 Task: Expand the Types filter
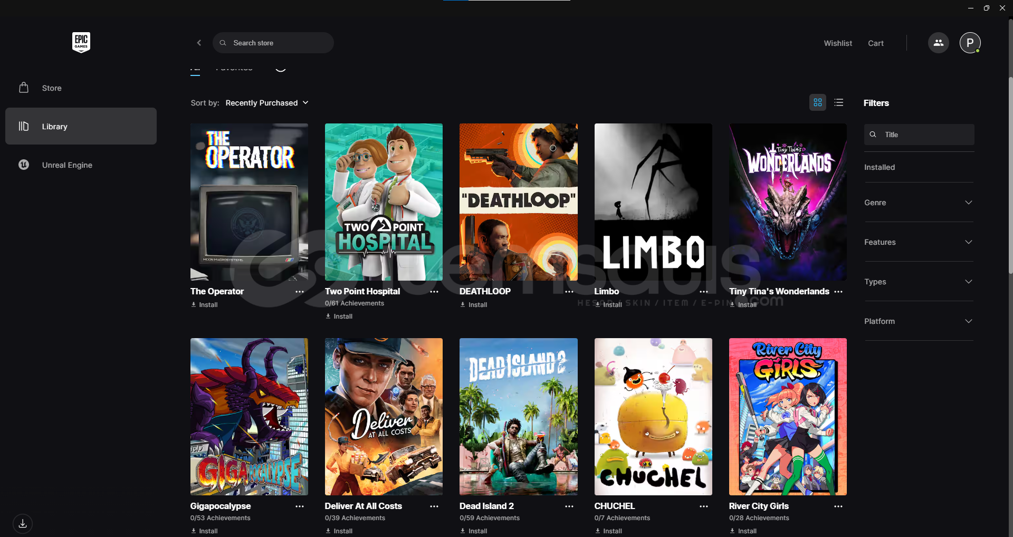919,282
